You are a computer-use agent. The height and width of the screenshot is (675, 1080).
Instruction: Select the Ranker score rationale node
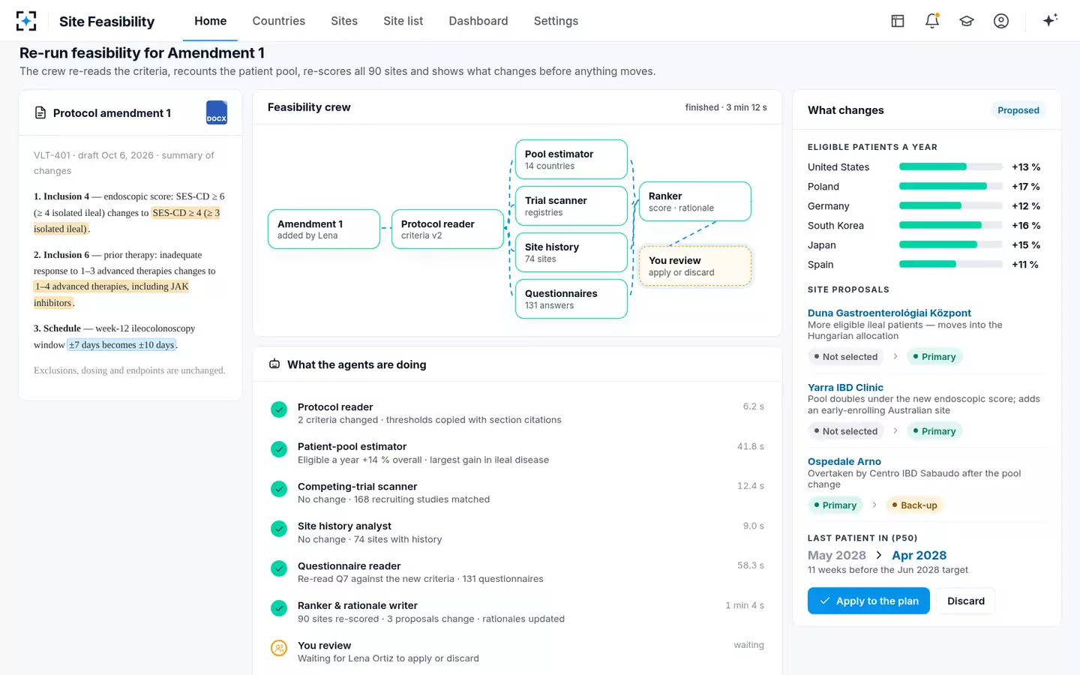tap(695, 201)
